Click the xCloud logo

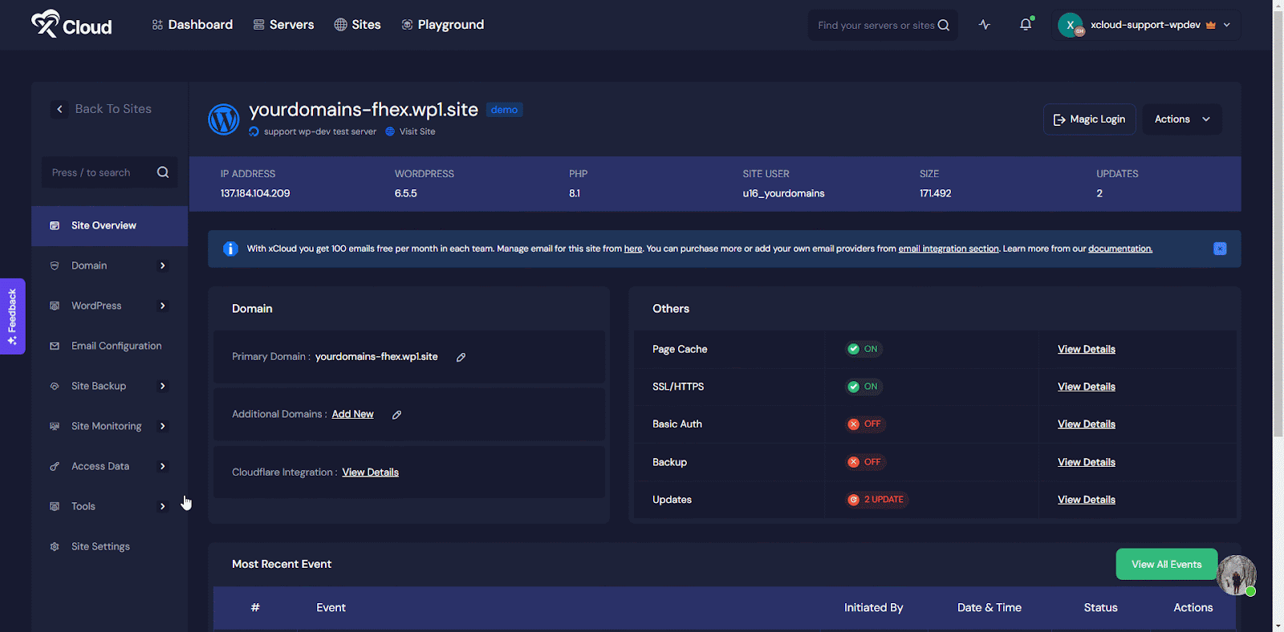click(x=71, y=25)
